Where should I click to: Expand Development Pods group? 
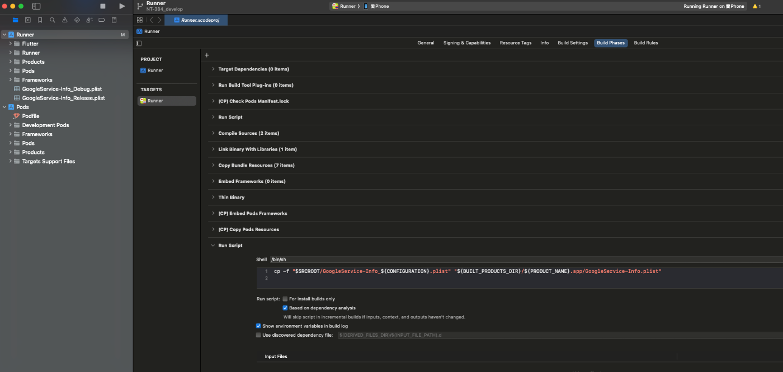point(10,125)
